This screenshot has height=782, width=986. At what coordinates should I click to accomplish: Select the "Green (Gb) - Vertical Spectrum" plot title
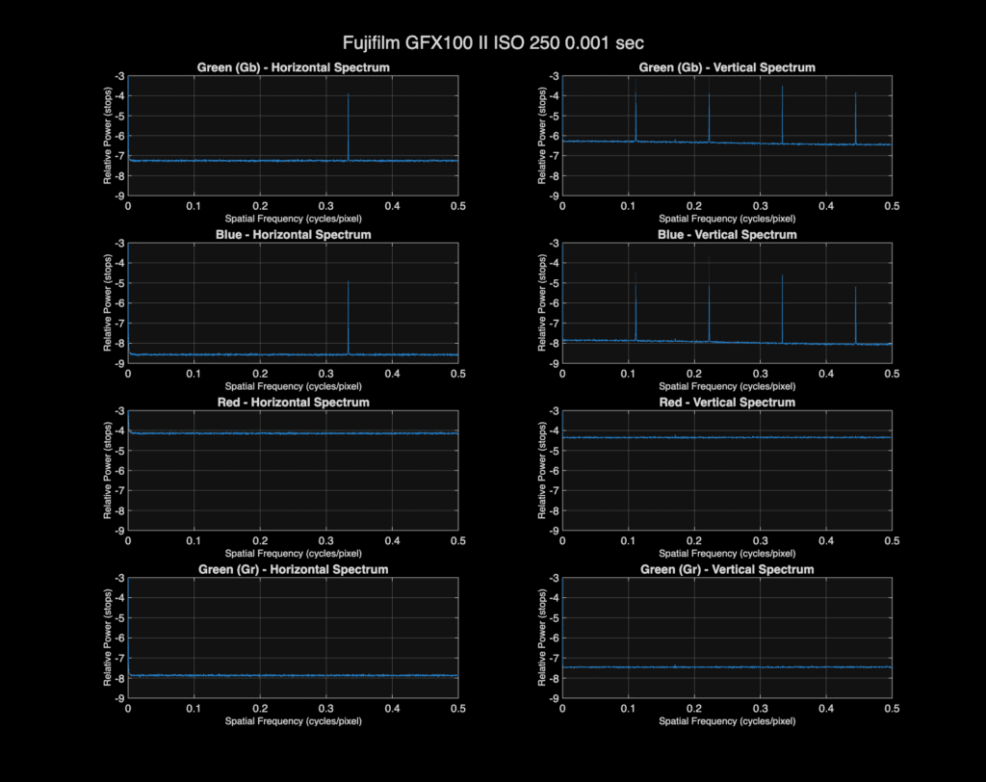[727, 67]
